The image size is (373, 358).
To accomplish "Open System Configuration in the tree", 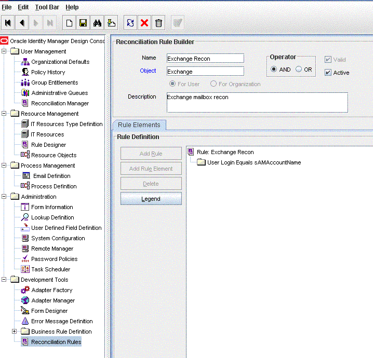I will point(58,238).
